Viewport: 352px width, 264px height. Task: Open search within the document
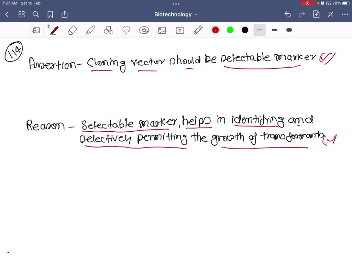pyautogui.click(x=36, y=14)
